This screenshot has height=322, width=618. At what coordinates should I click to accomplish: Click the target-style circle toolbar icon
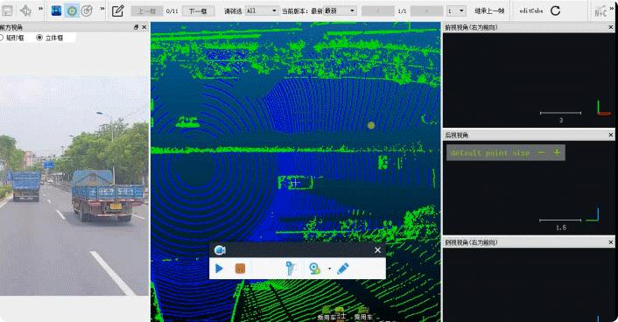(87, 10)
